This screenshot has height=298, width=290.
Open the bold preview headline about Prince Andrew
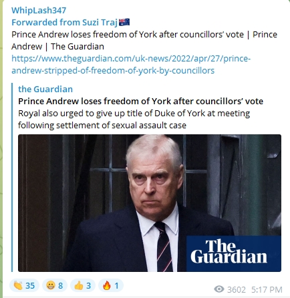coord(140,101)
